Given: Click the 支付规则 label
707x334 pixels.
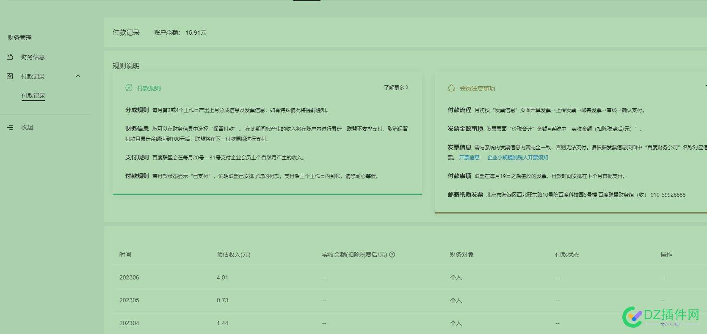Looking at the screenshot, I should pyautogui.click(x=137, y=157).
